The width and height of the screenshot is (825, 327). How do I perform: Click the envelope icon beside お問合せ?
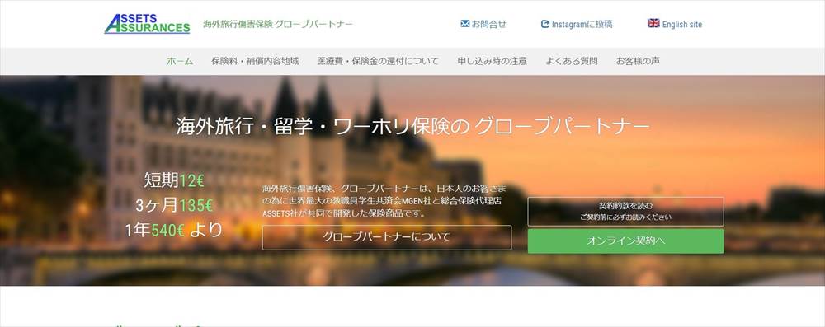coord(464,24)
